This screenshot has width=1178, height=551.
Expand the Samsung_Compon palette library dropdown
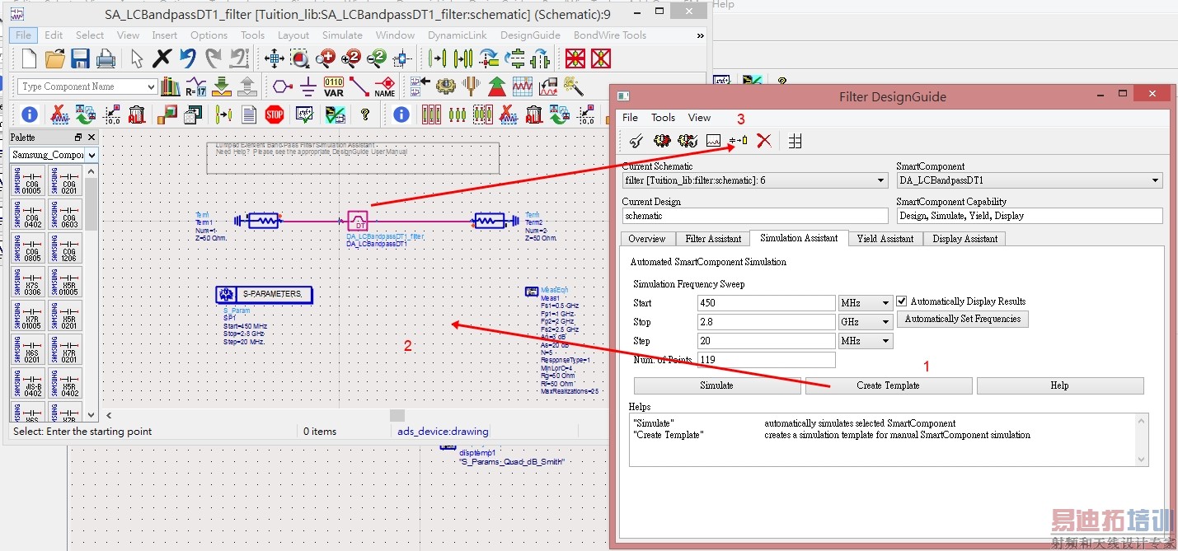[x=91, y=155]
